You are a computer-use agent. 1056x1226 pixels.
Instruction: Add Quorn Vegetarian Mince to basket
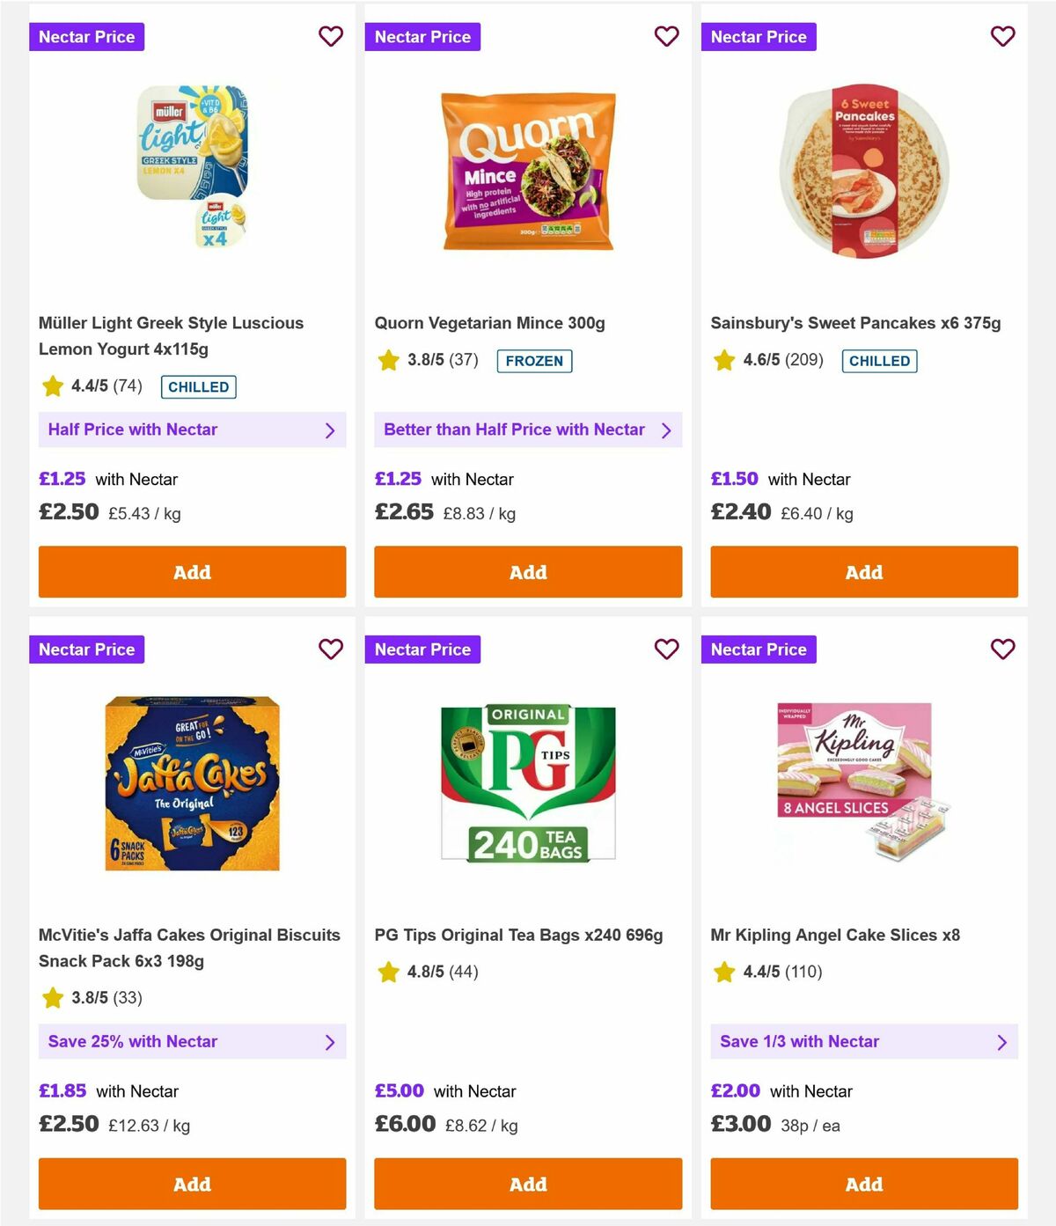528,571
